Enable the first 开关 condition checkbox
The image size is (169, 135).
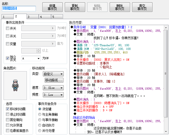[7, 28]
